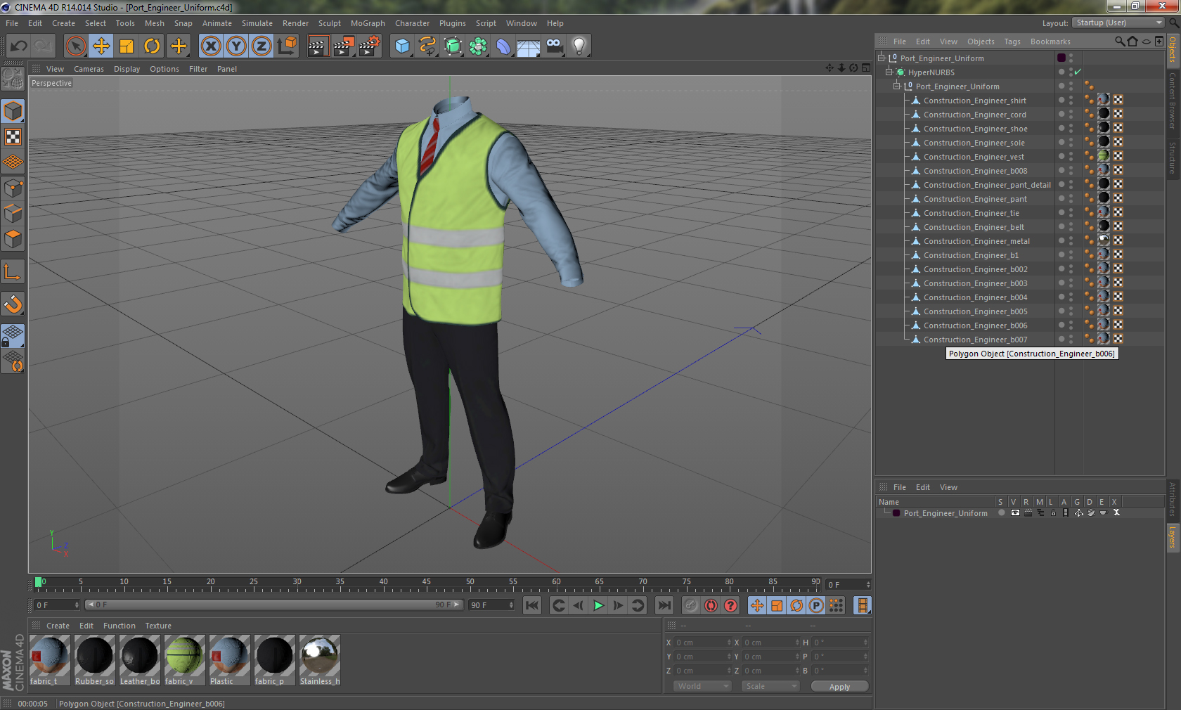Open vertical Content Browser tab
The height and width of the screenshot is (710, 1181).
click(x=1173, y=100)
